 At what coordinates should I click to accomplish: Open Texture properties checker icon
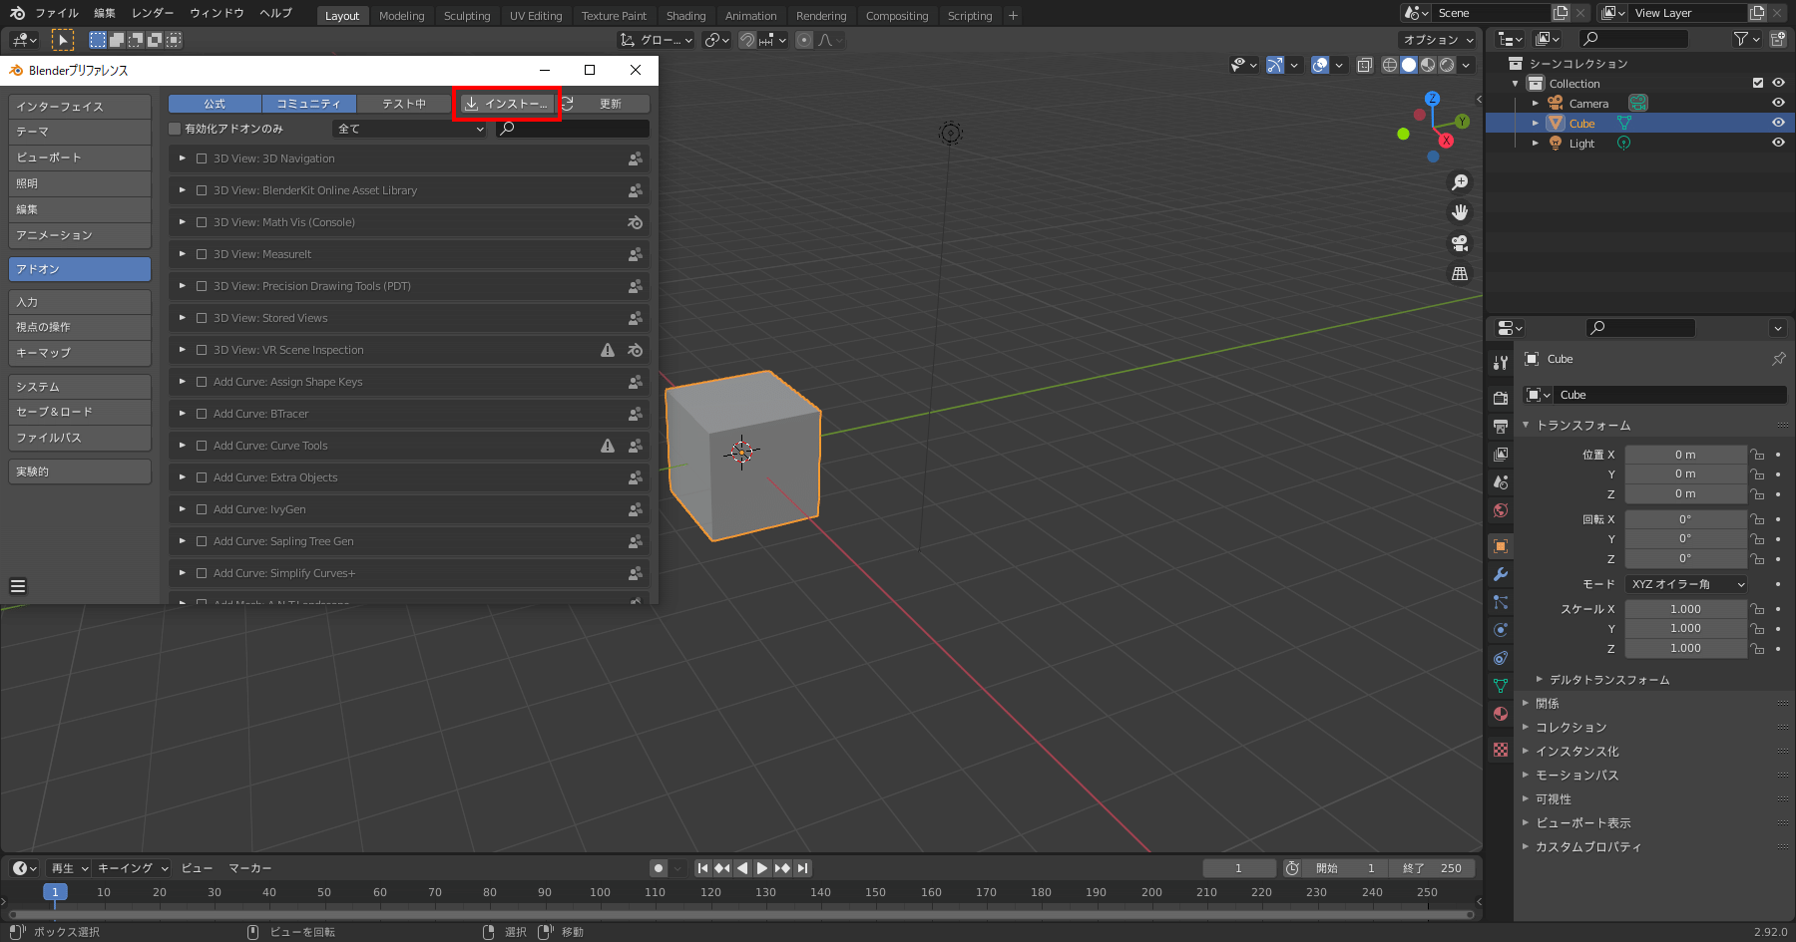[x=1501, y=749]
